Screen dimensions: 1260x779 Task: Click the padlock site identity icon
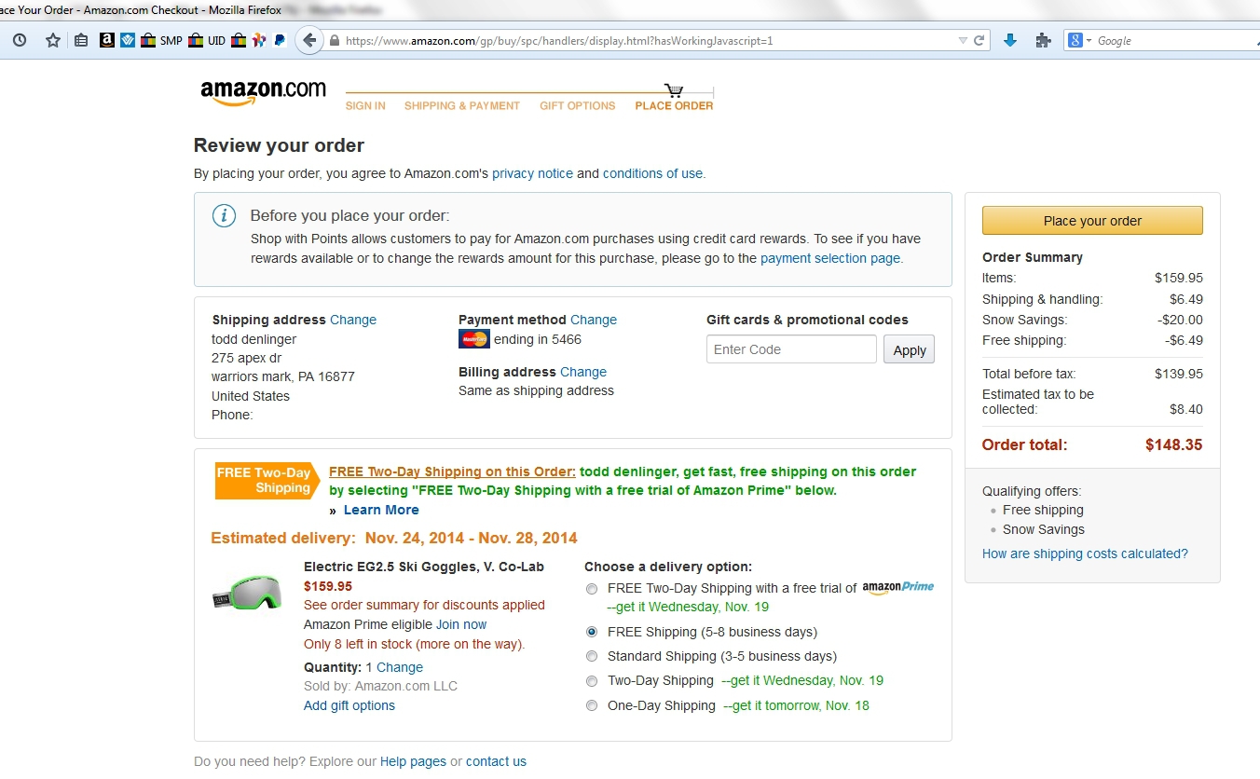[x=334, y=40]
